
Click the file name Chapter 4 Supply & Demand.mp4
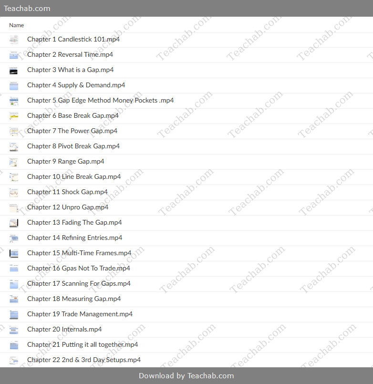pyautogui.click(x=76, y=85)
